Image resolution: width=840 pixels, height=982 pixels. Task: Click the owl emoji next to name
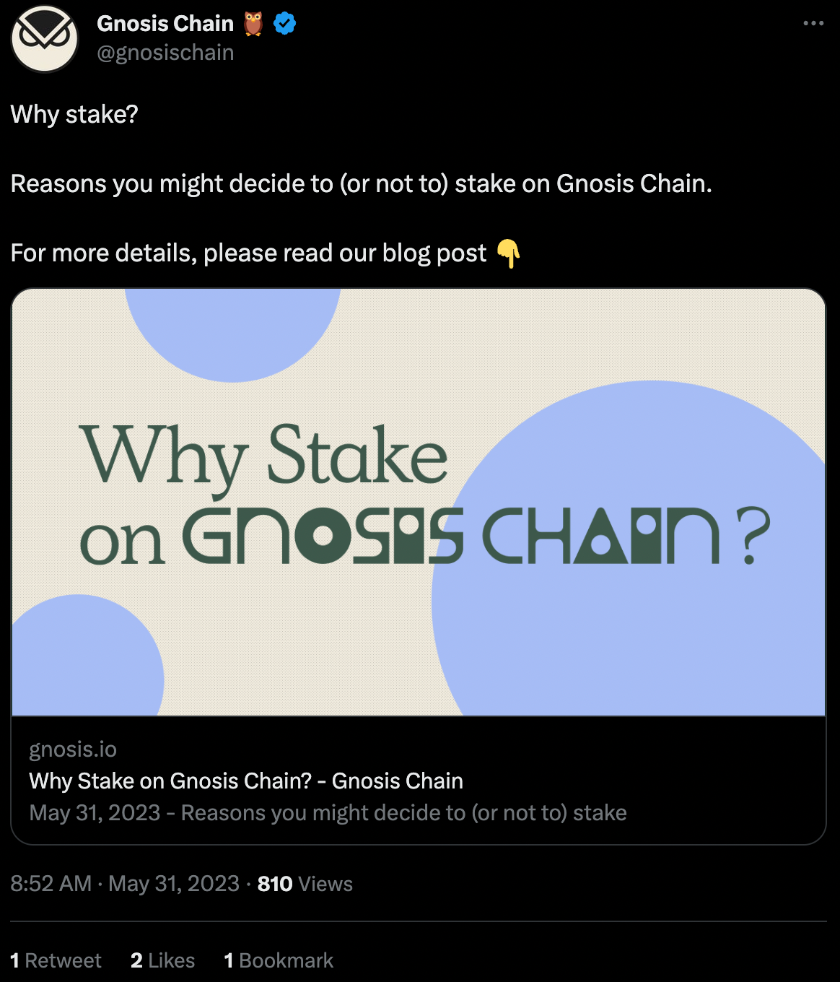(253, 24)
